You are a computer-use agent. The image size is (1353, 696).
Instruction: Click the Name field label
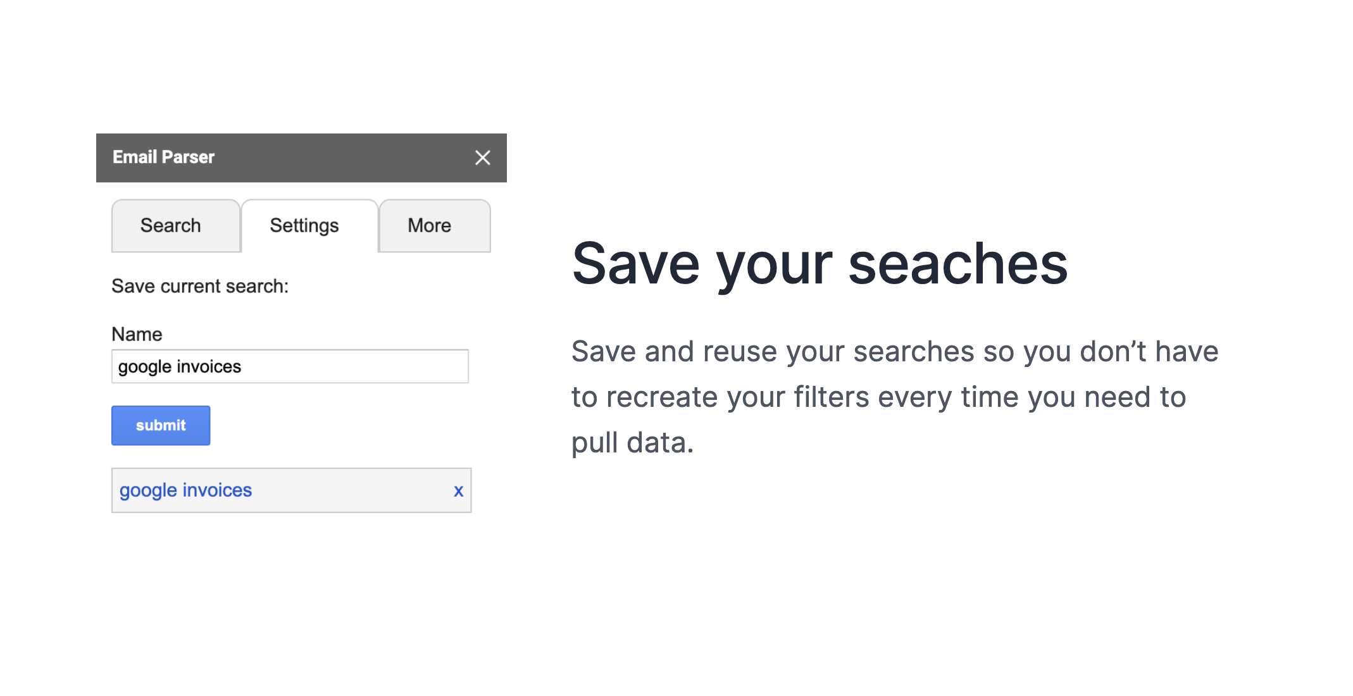pos(137,334)
